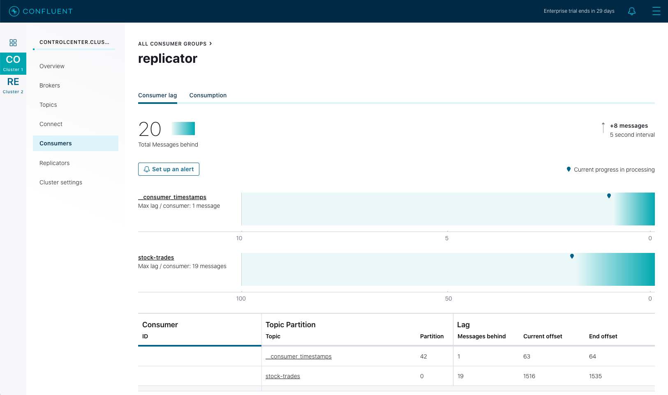Click the Confluent logo icon
The image size is (668, 395).
[14, 11]
